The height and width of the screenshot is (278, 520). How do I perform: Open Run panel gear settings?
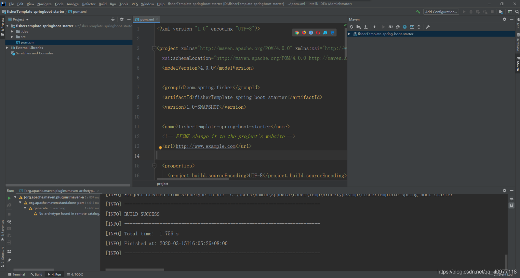(504, 190)
